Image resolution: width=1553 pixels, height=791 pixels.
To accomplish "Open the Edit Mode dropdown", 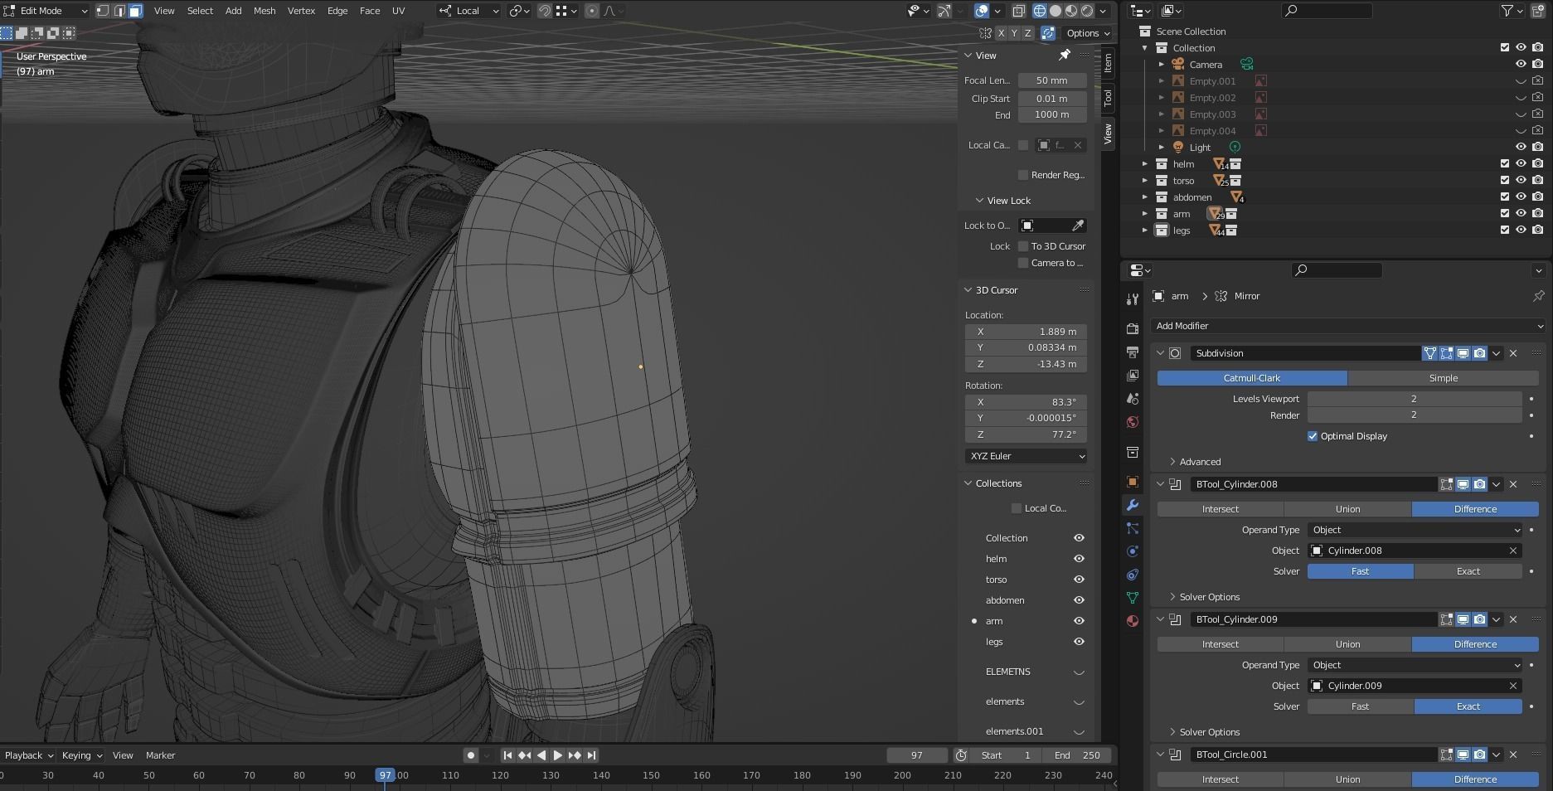I will point(46,11).
